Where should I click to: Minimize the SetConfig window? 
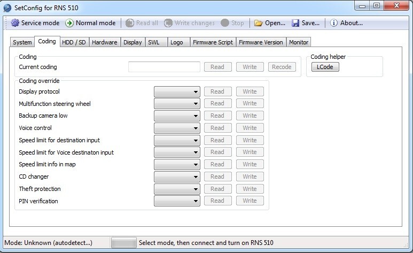[x=362, y=6]
